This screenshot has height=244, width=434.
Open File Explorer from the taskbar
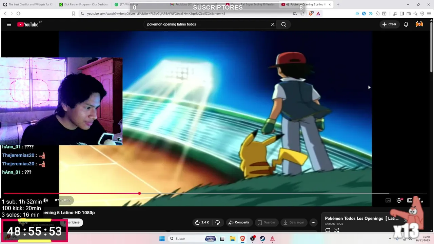click(x=232, y=239)
